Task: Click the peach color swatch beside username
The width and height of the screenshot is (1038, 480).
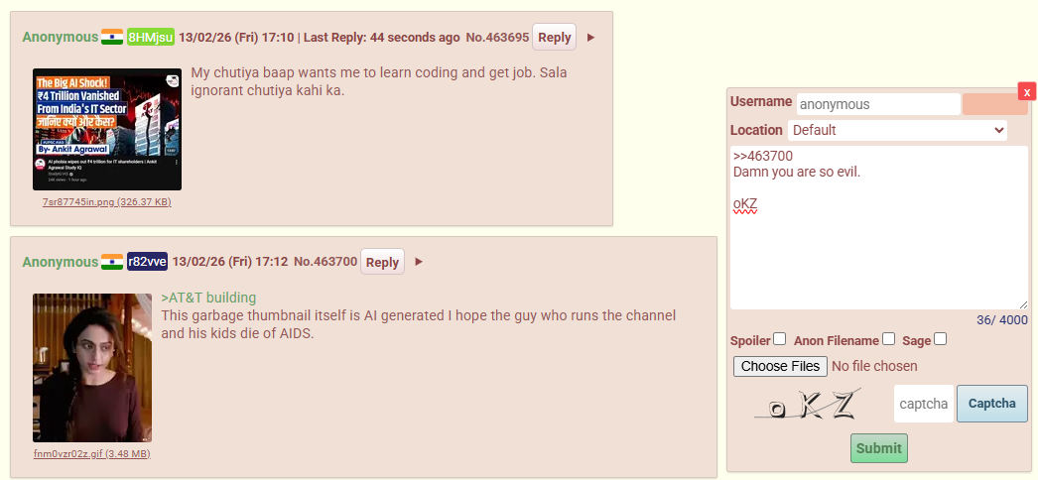Action: coord(994,104)
